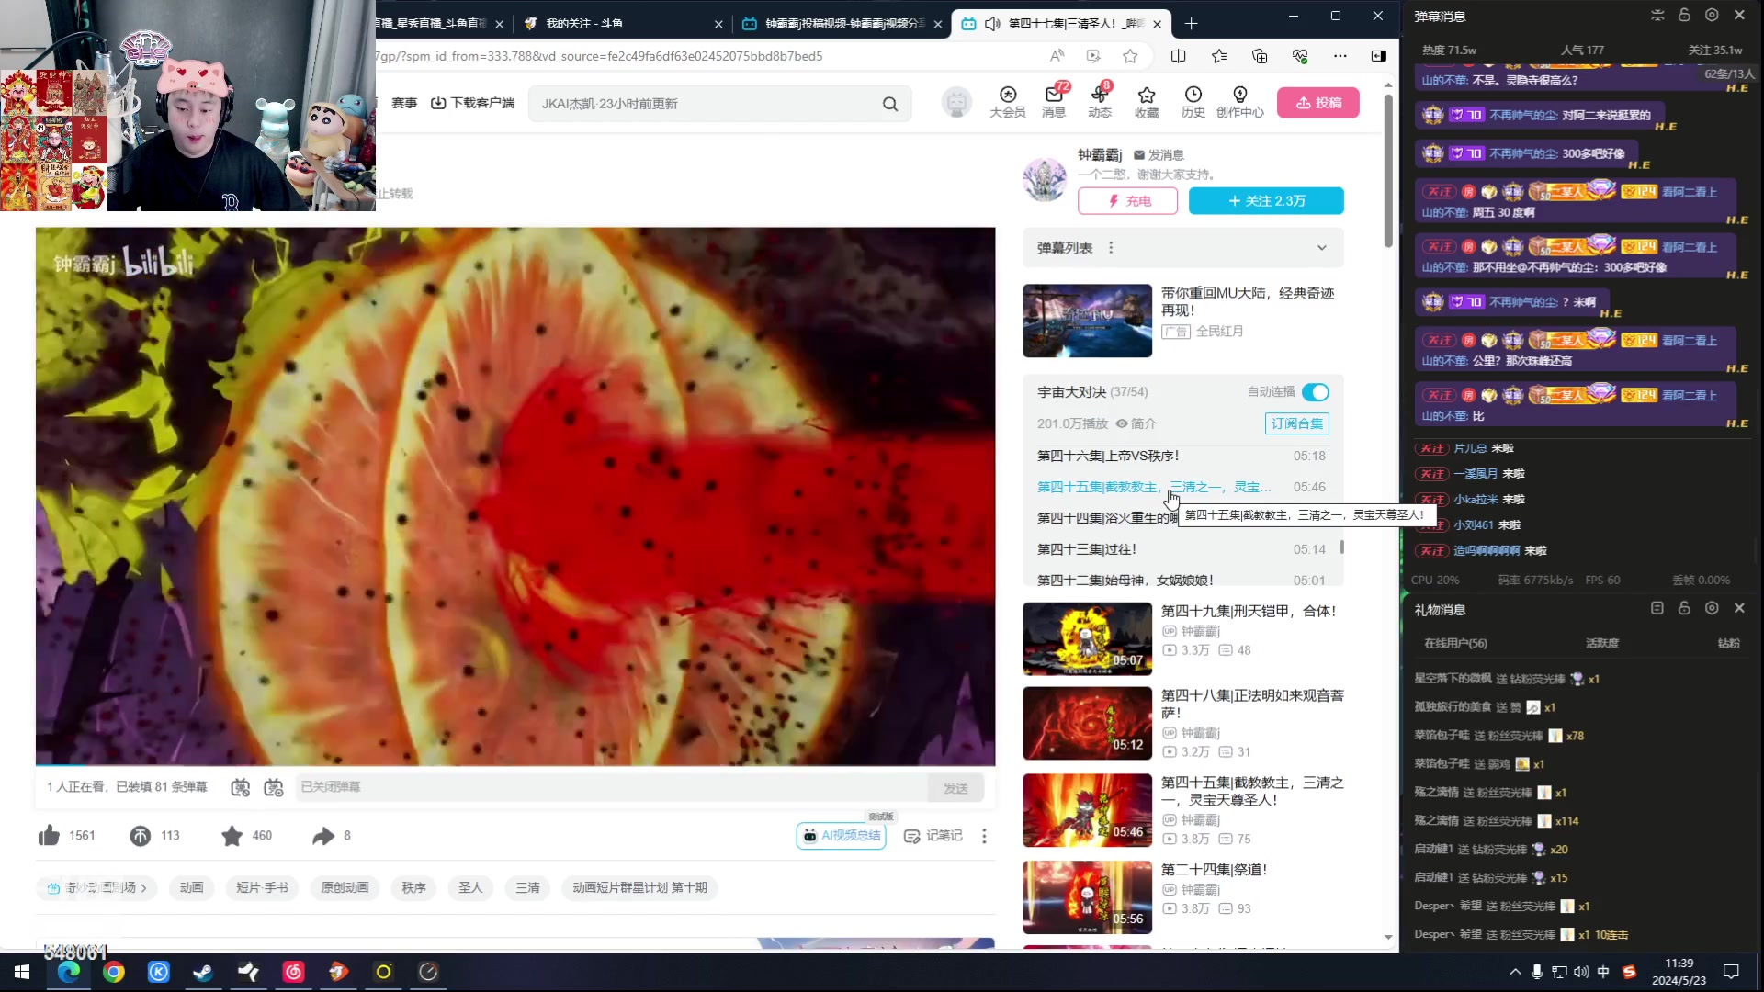The image size is (1764, 992).
Task: Click the 原创动画 tag
Action: coord(345,887)
